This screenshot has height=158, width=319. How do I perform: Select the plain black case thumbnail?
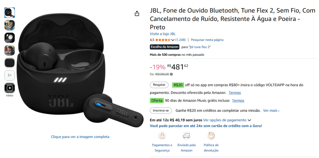(x=10, y=63)
